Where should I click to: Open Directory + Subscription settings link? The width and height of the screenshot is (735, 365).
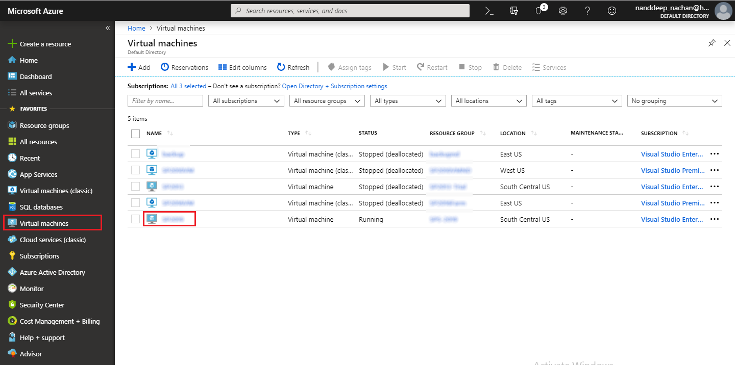pos(334,86)
